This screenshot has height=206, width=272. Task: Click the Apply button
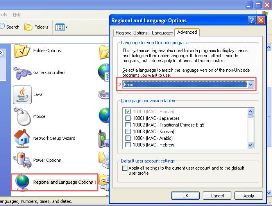[249, 196]
